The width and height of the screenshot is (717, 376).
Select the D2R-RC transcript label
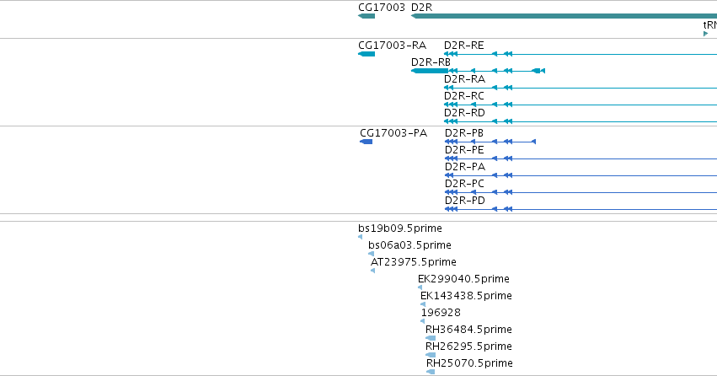[x=463, y=96]
